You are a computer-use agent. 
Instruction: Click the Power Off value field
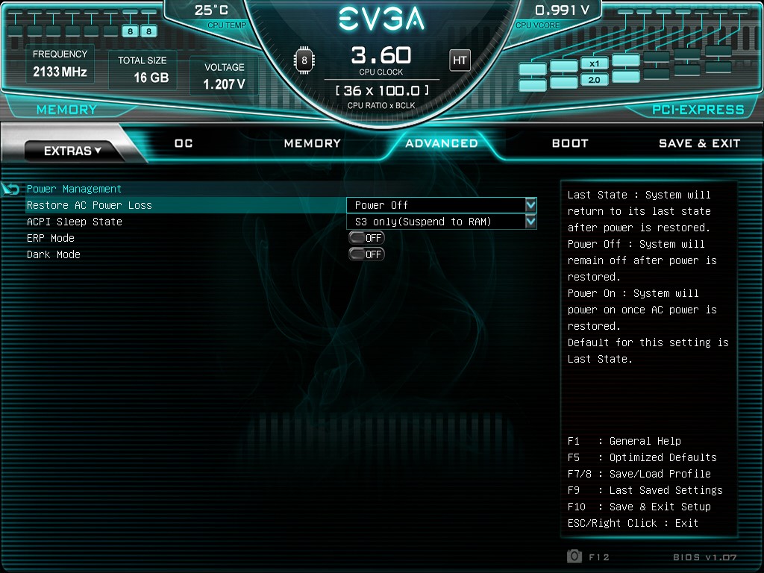pos(442,205)
